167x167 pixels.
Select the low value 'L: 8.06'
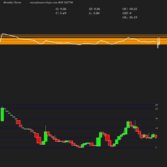click(x=94, y=13)
